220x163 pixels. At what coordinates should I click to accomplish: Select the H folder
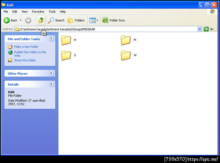[69, 40]
